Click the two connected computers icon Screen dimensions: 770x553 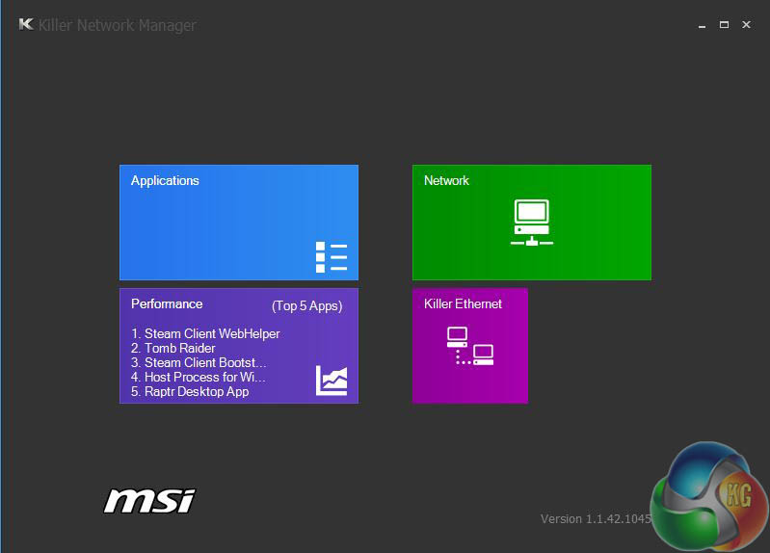click(470, 346)
